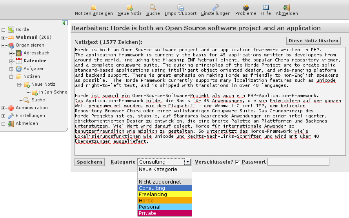Collapse the sidebar with the arrow icon
This screenshot has height=218, width=349.
point(65,23)
